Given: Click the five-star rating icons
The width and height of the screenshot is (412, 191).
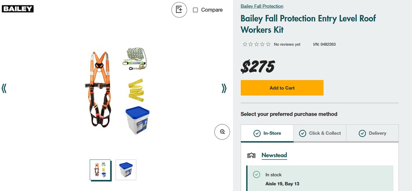Looking at the screenshot, I should [x=256, y=44].
